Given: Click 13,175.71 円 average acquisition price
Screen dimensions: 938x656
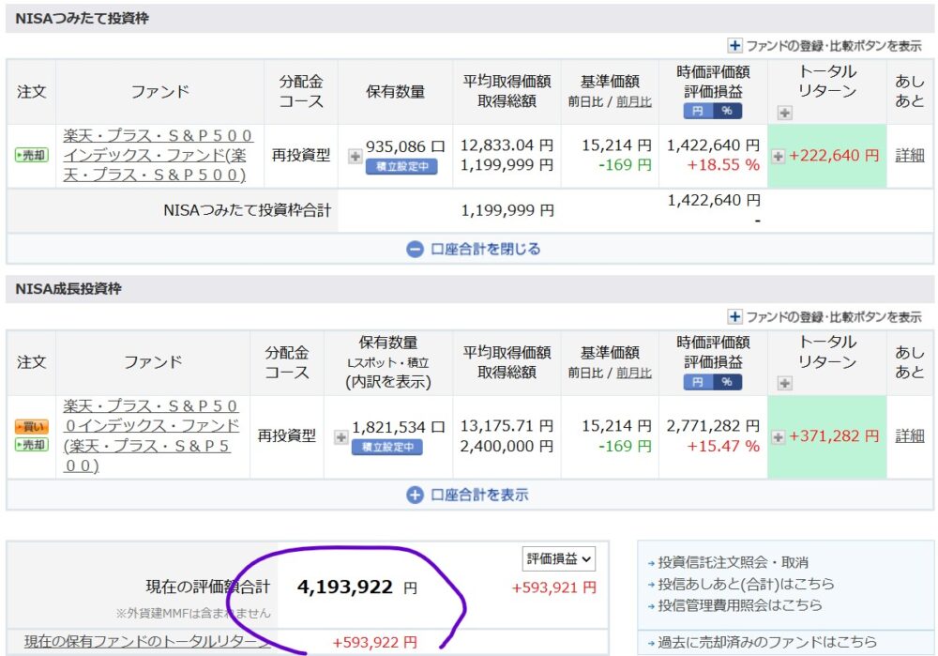Looking at the screenshot, I should coord(507,426).
